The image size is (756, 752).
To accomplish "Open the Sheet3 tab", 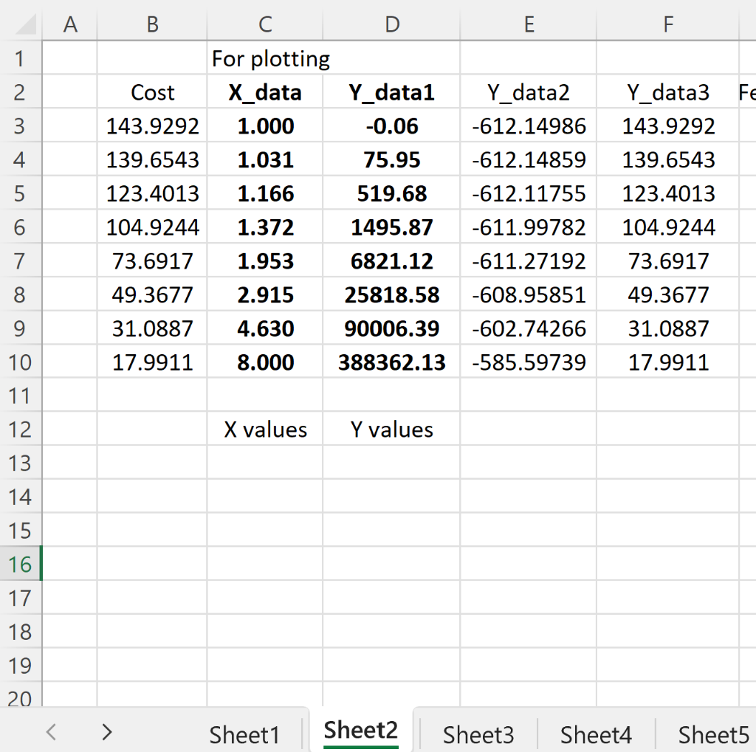I will pos(478,733).
